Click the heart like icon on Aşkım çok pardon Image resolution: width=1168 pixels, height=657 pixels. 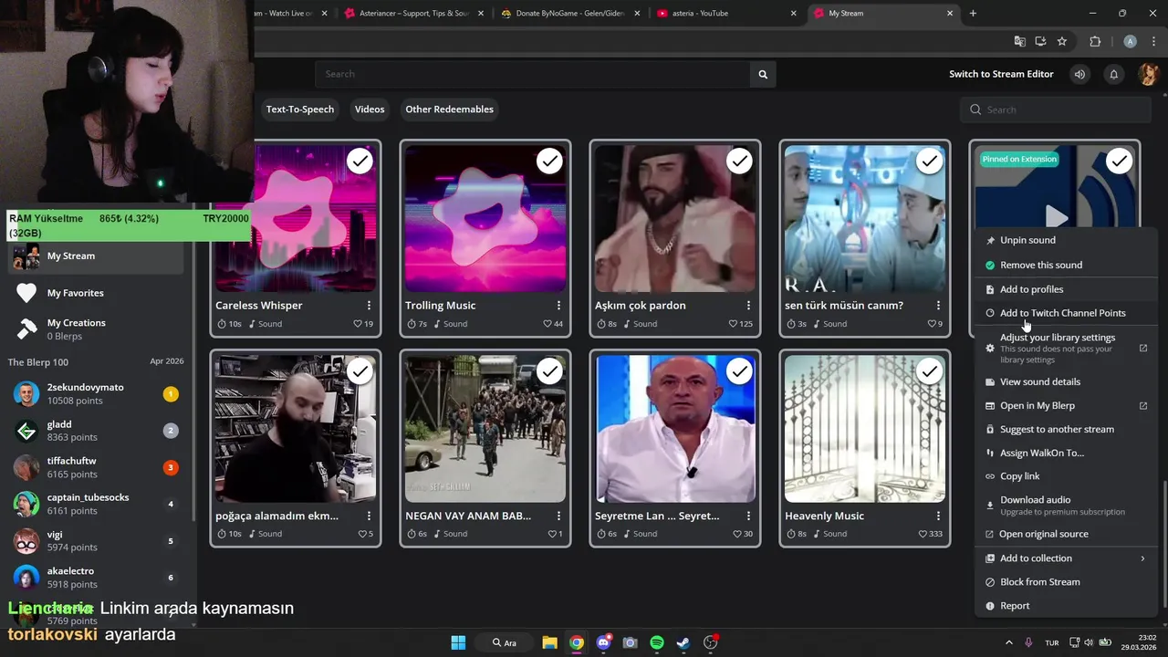point(734,324)
